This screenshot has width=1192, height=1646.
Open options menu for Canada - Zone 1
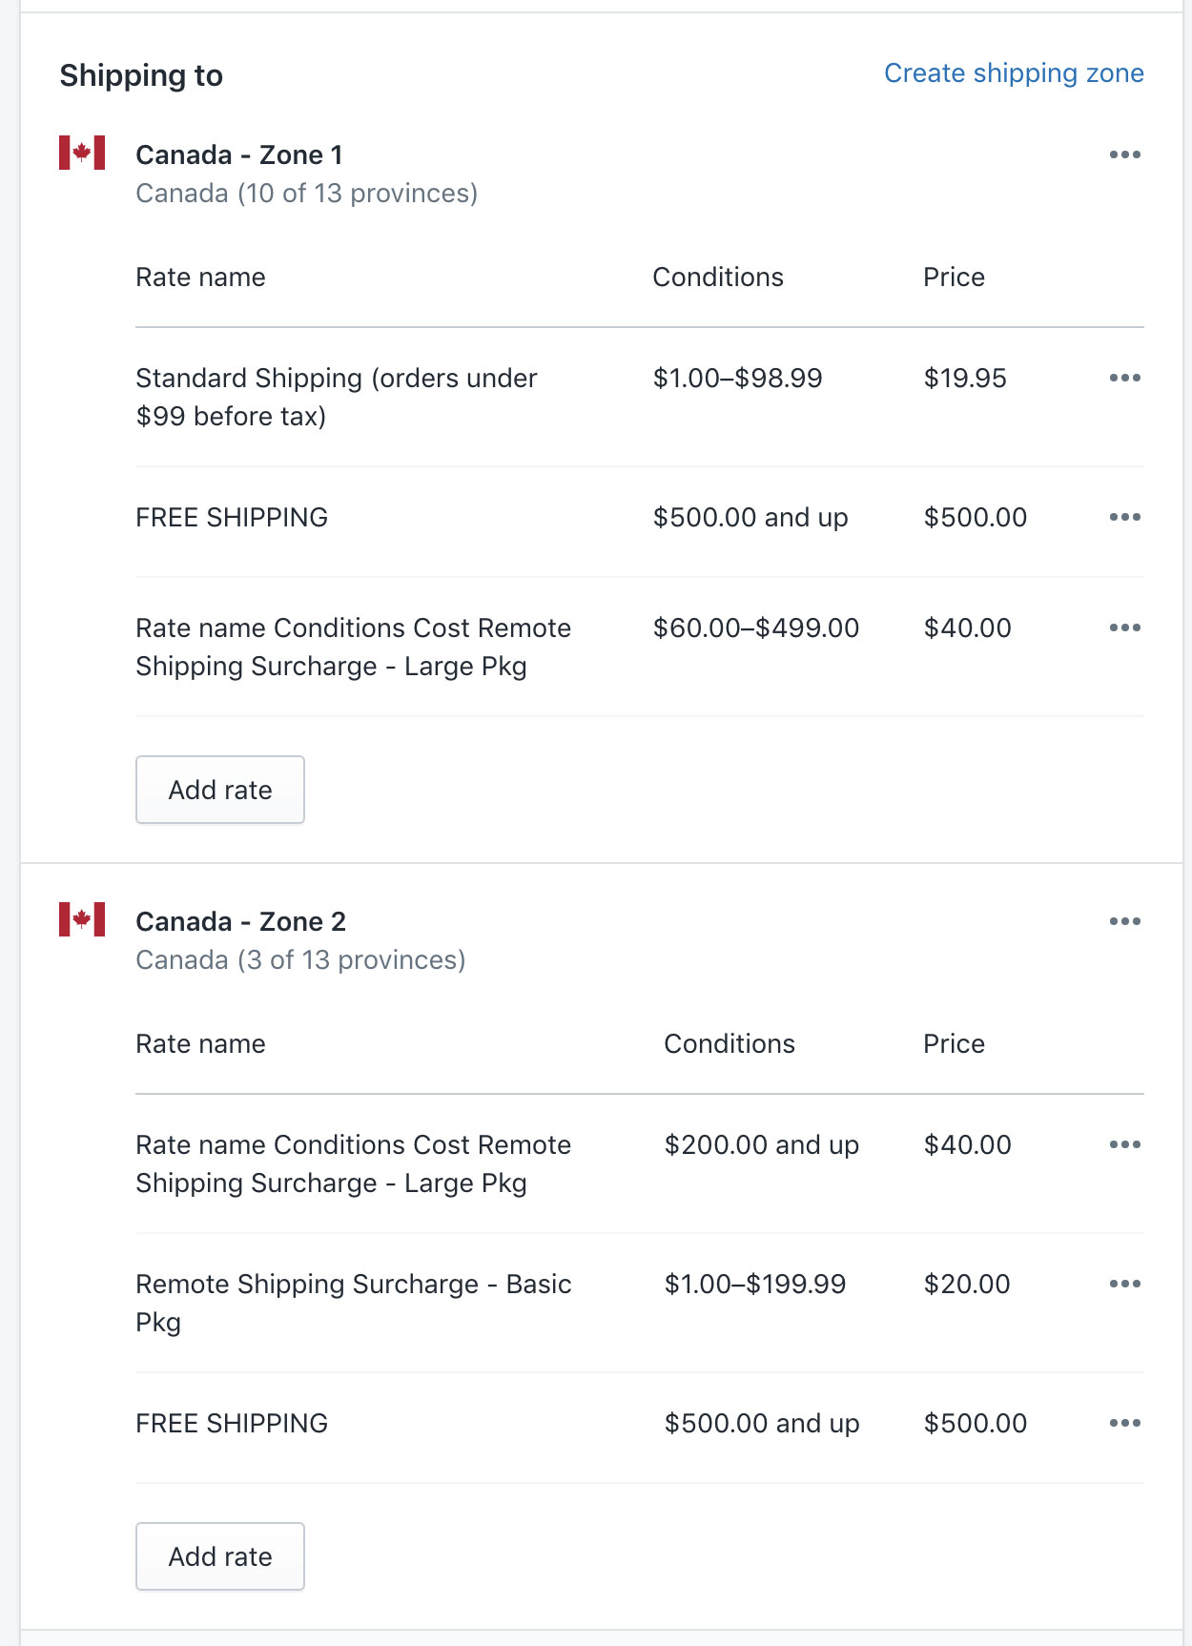1124,154
